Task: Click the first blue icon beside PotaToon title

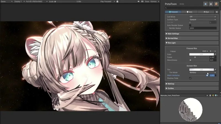Action: [205, 4]
